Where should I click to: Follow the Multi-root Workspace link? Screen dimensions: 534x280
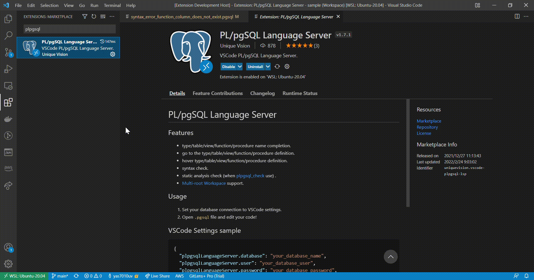pyautogui.click(x=204, y=183)
